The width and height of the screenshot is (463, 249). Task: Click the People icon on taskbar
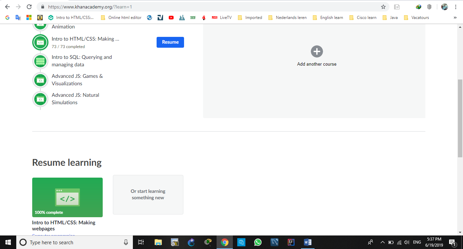click(x=370, y=242)
